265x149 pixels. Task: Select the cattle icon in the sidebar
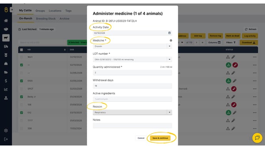[x=6, y=38]
